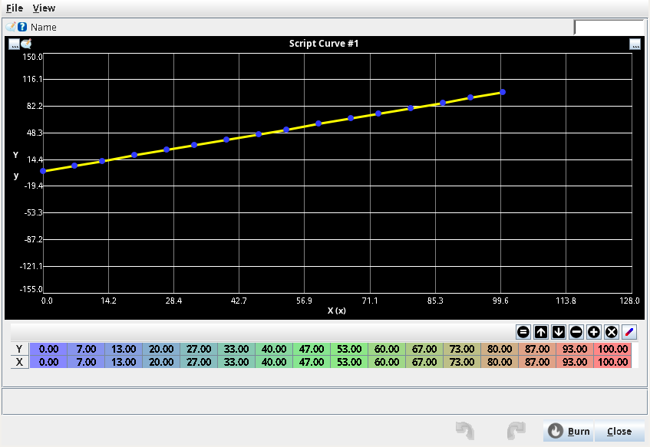The height and width of the screenshot is (447, 650).
Task: Select the X row cell 47.00
Action: (312, 362)
